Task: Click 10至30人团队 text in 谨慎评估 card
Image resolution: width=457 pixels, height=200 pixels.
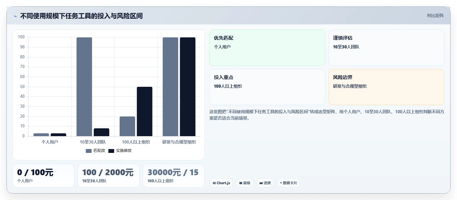Action: click(346, 47)
